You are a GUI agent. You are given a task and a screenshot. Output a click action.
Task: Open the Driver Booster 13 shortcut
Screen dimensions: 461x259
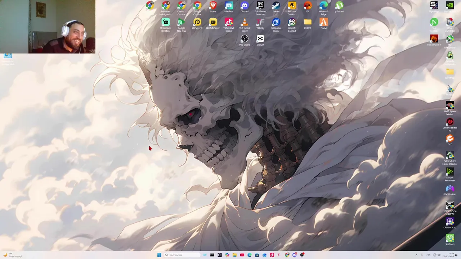[450, 125]
